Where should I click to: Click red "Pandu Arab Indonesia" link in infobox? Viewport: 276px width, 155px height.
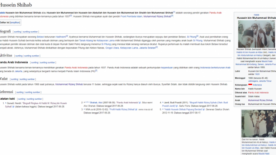coord(258,92)
